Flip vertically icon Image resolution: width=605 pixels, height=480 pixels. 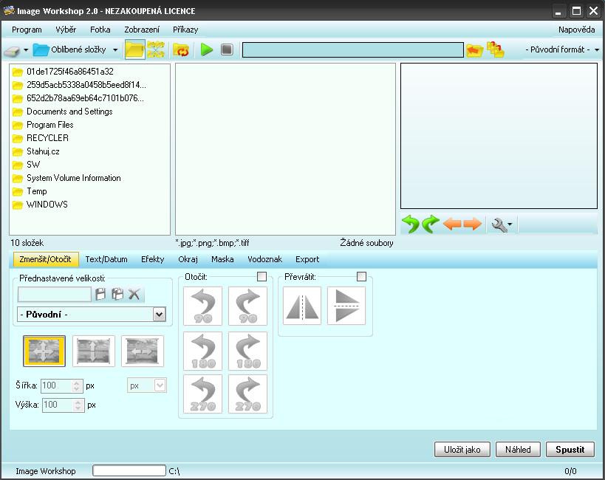coord(346,306)
